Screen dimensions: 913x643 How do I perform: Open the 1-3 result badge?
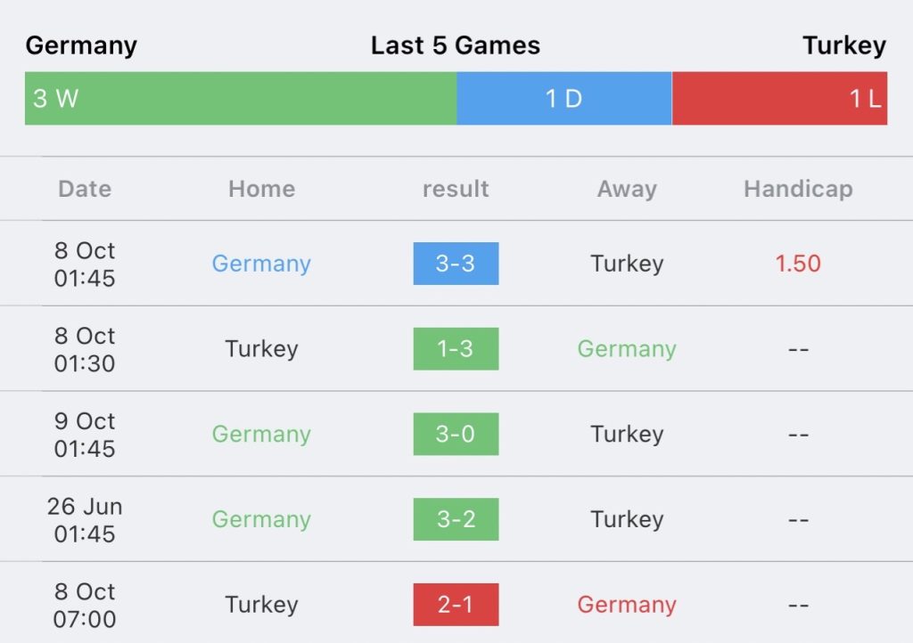pos(456,349)
